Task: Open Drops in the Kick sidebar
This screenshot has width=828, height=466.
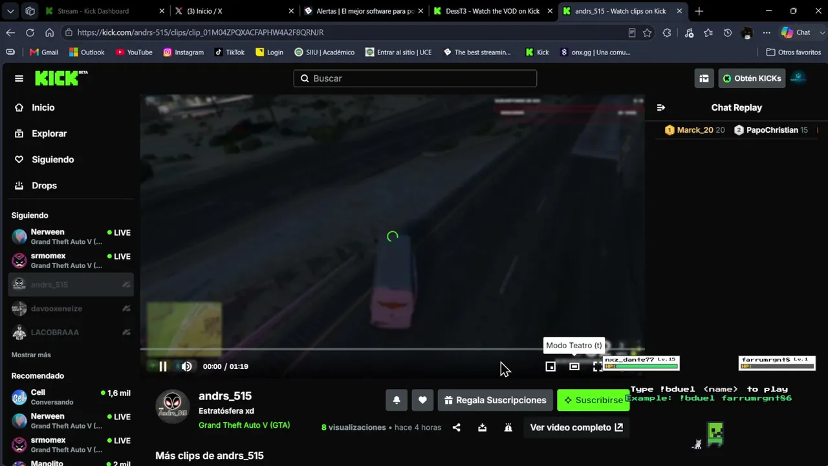Action: click(x=71, y=185)
